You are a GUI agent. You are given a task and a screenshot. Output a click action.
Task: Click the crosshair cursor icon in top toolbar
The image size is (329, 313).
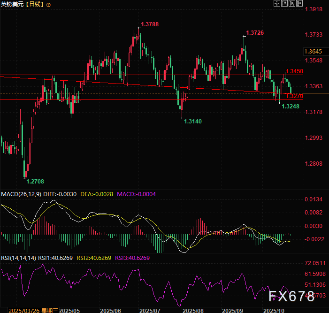277,4
